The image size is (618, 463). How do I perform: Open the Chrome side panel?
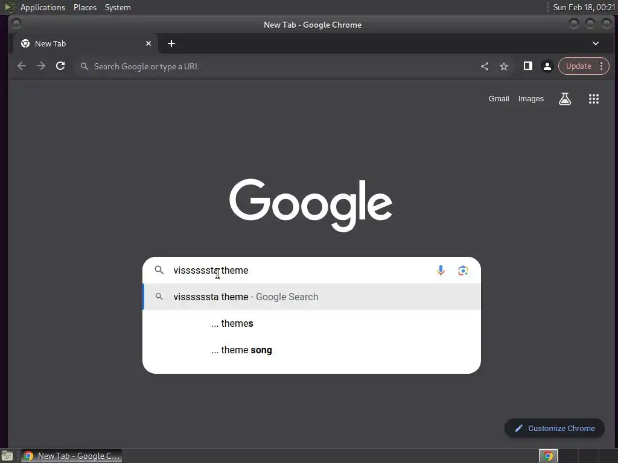pyautogui.click(x=527, y=66)
